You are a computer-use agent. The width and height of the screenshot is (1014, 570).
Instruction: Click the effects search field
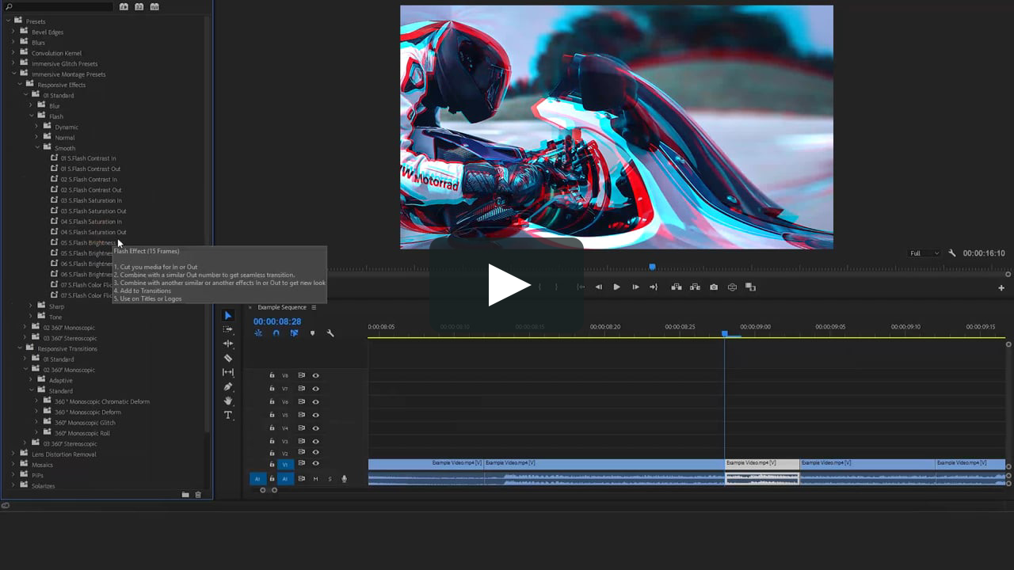(x=59, y=6)
